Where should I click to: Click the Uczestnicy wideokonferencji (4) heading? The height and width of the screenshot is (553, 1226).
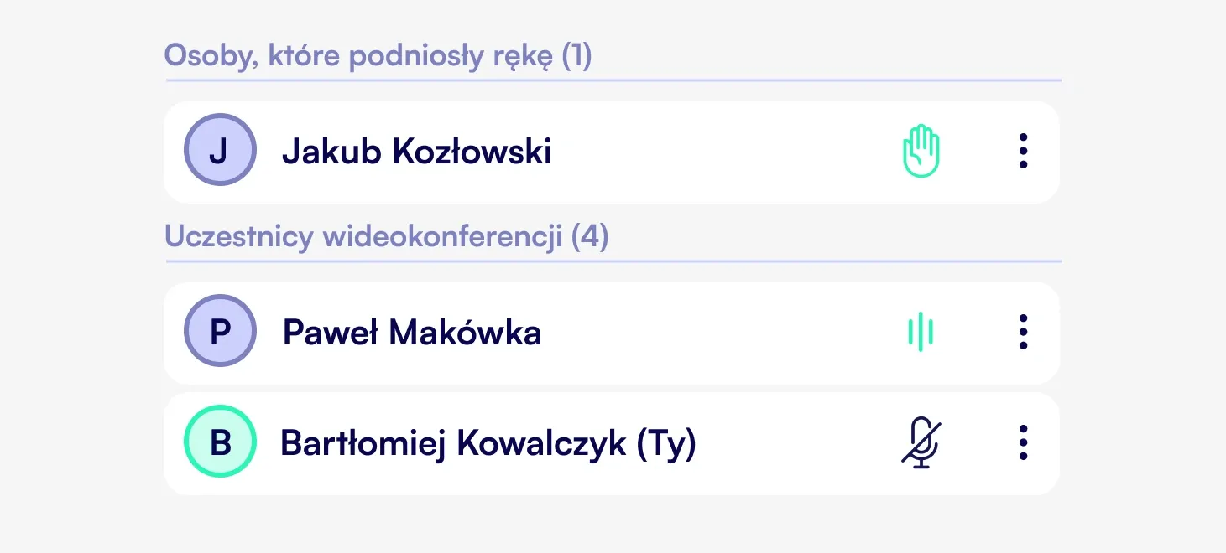coord(387,237)
